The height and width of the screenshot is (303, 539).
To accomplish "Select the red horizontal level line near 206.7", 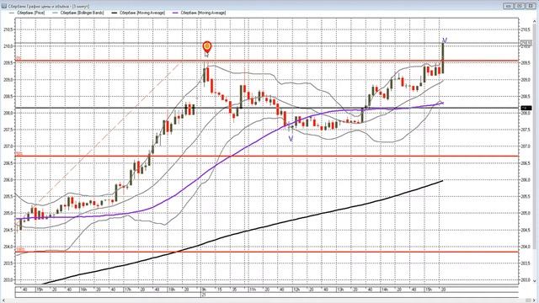I will coord(267,156).
